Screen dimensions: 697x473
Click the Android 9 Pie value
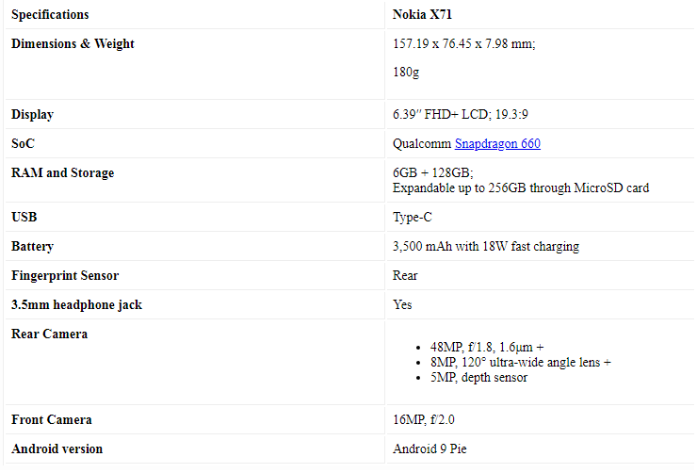point(430,449)
